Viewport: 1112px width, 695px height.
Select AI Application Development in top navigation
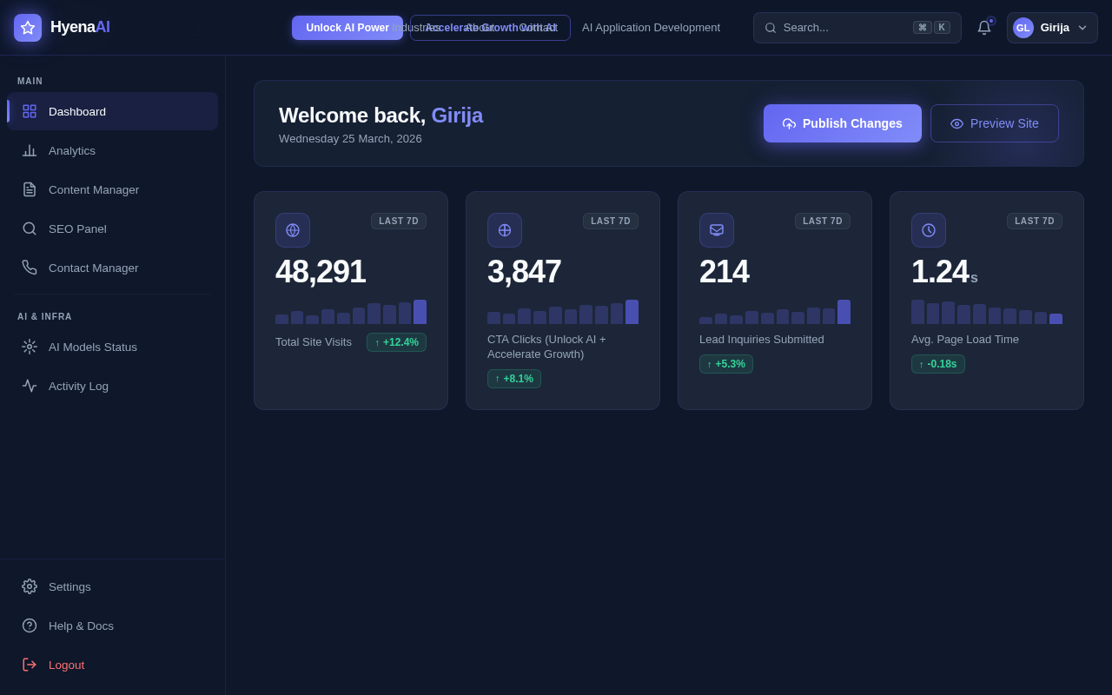651,27
